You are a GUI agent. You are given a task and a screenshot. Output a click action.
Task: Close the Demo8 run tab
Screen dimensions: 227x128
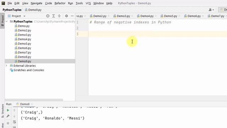point(32,104)
